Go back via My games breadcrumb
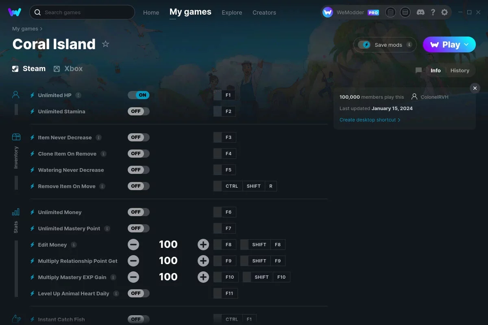Image resolution: width=488 pixels, height=325 pixels. 25,29
